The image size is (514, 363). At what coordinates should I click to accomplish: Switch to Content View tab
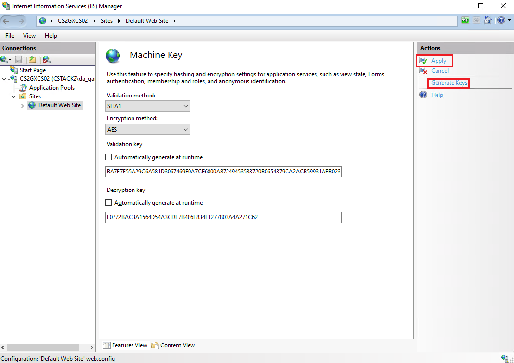click(173, 345)
